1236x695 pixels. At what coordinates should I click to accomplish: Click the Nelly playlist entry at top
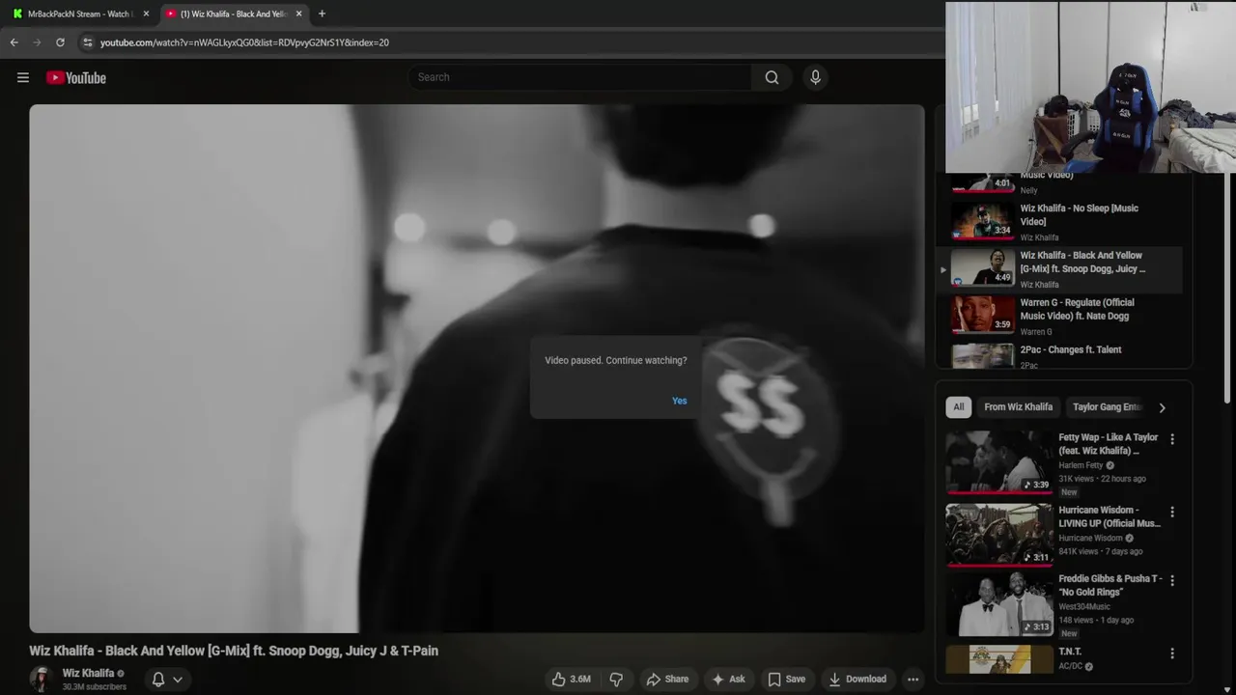(1062, 182)
